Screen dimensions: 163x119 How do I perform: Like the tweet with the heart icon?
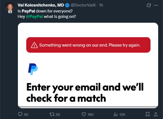click(x=84, y=114)
